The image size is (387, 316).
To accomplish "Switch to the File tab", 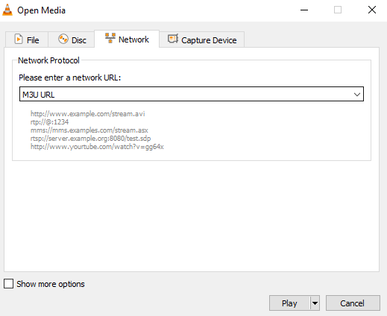I will pos(27,39).
